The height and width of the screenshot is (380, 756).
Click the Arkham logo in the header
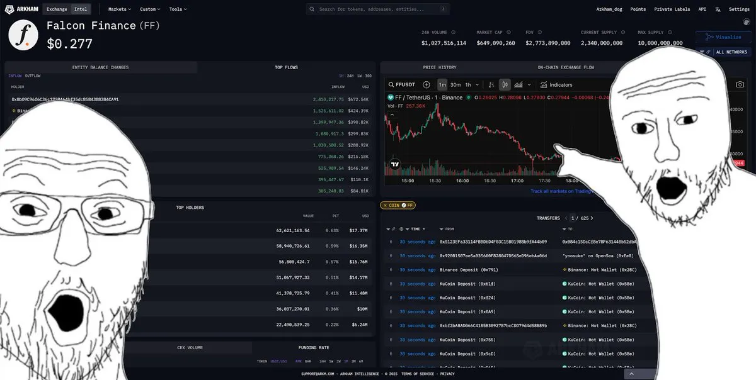point(21,9)
